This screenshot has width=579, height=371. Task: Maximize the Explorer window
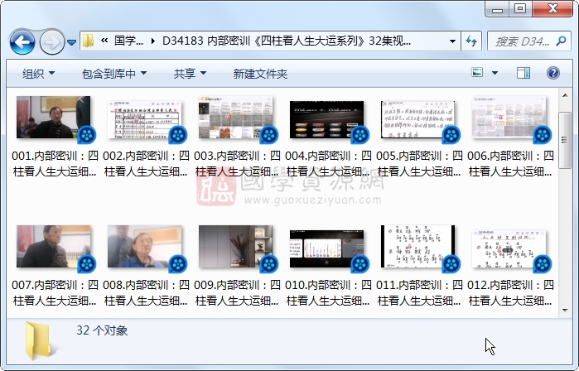[x=520, y=9]
